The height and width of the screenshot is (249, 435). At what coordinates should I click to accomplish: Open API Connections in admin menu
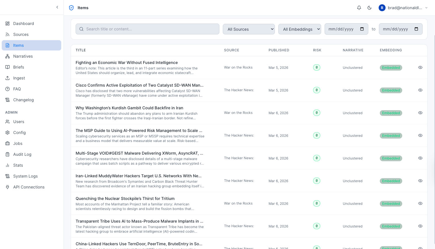click(x=29, y=187)
